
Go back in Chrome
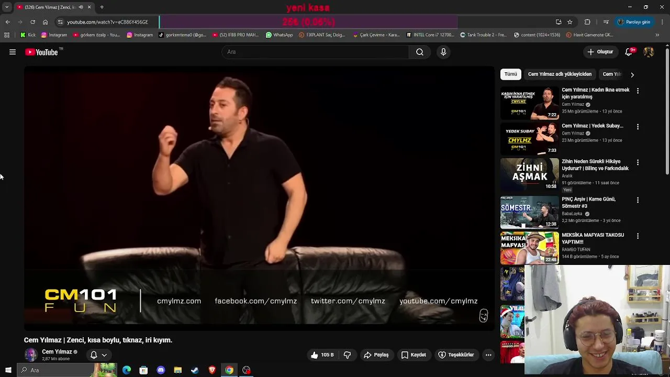pos(7,22)
